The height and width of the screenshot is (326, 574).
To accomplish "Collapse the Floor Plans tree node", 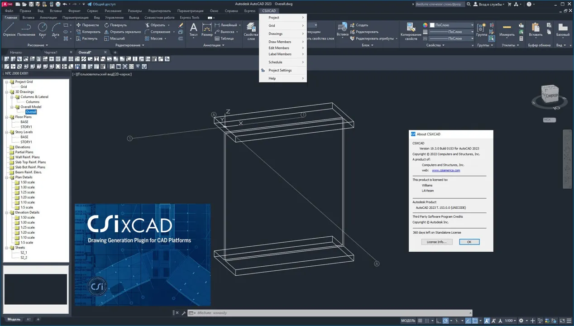I will [x=6, y=117].
